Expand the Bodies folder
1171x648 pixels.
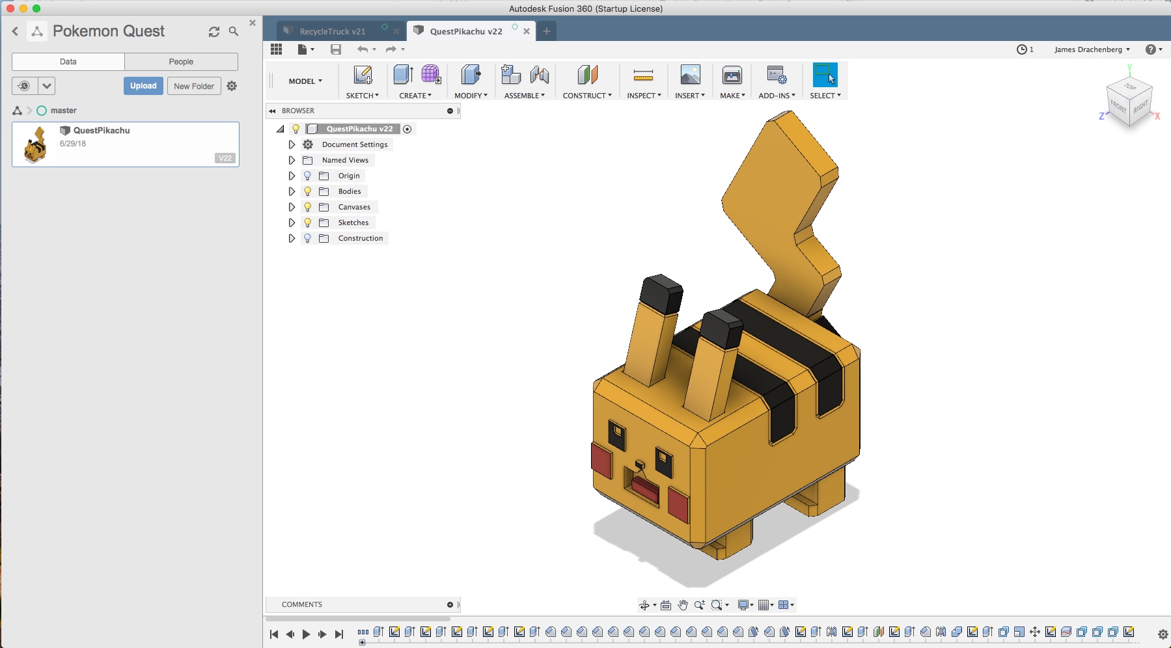point(292,191)
